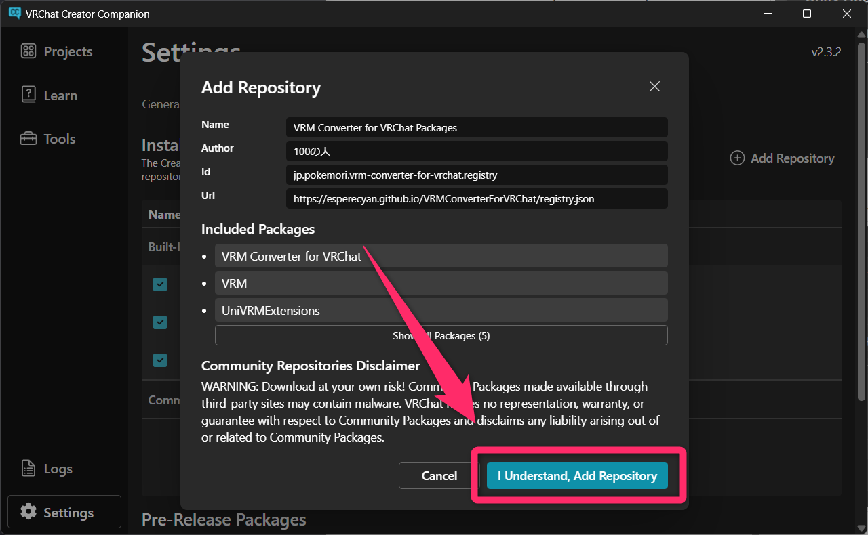Screen dimensions: 868x535
Task: Click Show All Packages (5) button
Action: (x=441, y=335)
